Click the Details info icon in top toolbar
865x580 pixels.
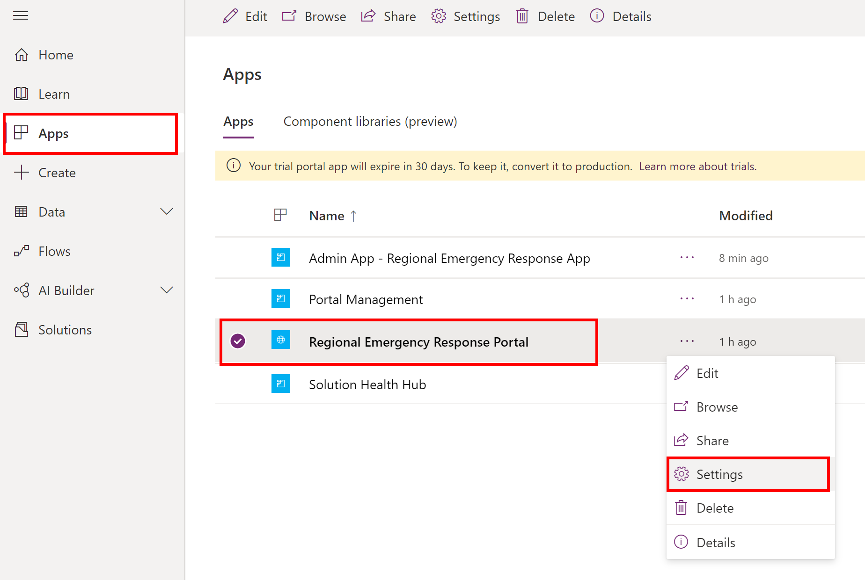(597, 16)
